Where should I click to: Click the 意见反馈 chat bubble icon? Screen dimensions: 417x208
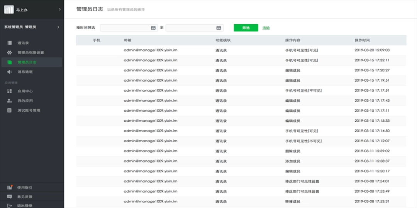tap(10, 196)
